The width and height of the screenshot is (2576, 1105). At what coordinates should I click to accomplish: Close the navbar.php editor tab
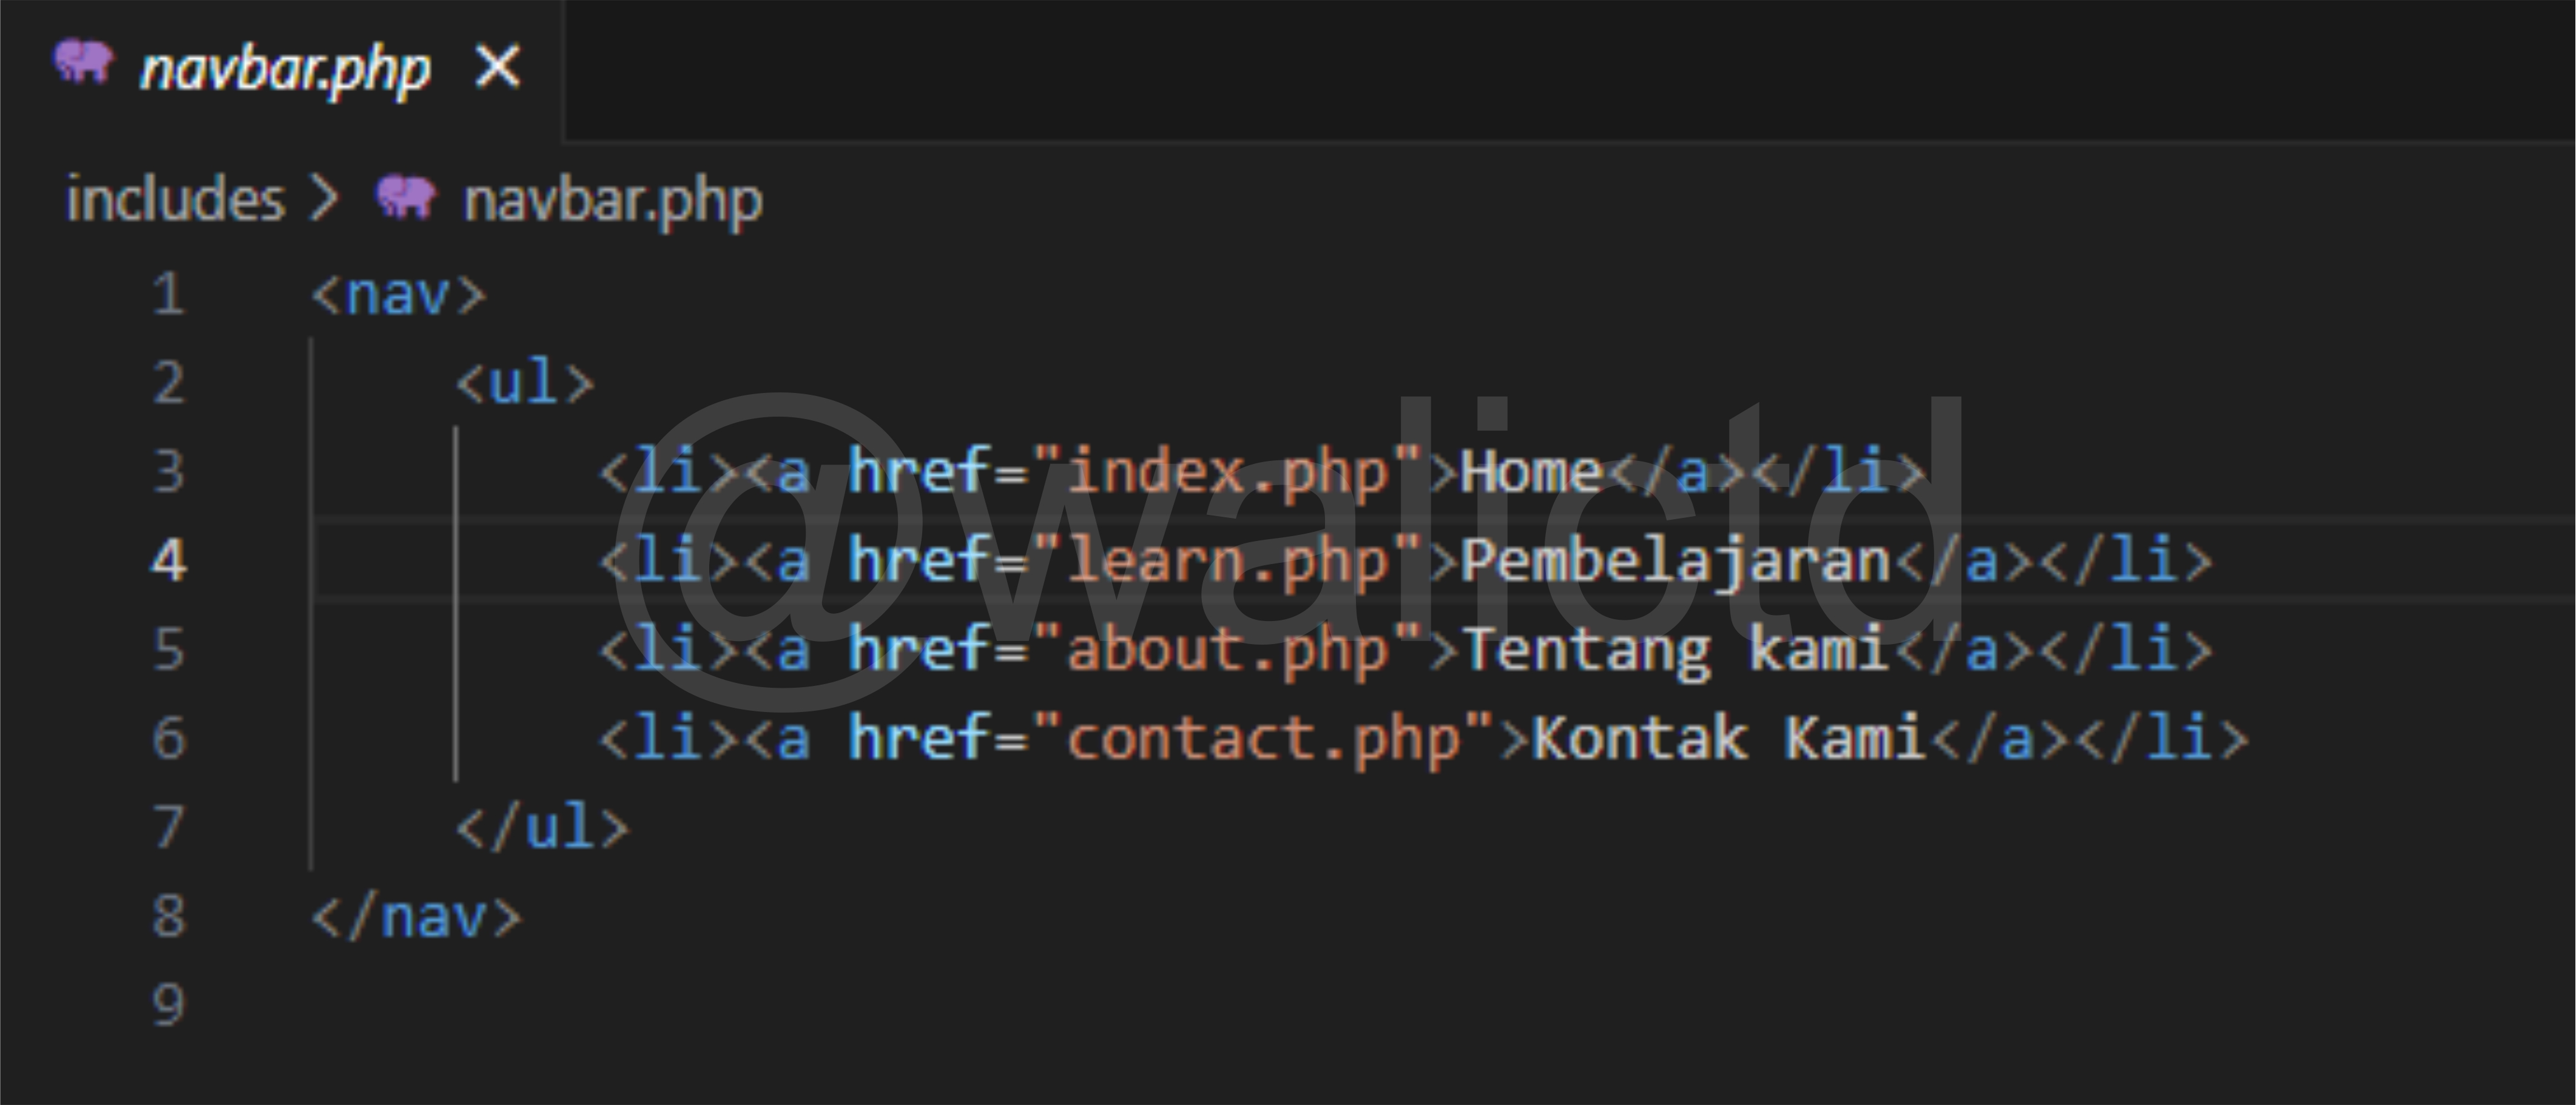pyautogui.click(x=498, y=68)
